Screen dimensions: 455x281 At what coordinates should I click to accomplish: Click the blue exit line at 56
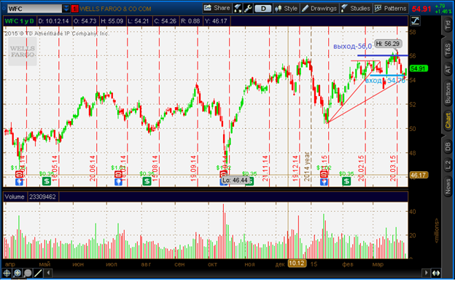pyautogui.click(x=383, y=55)
